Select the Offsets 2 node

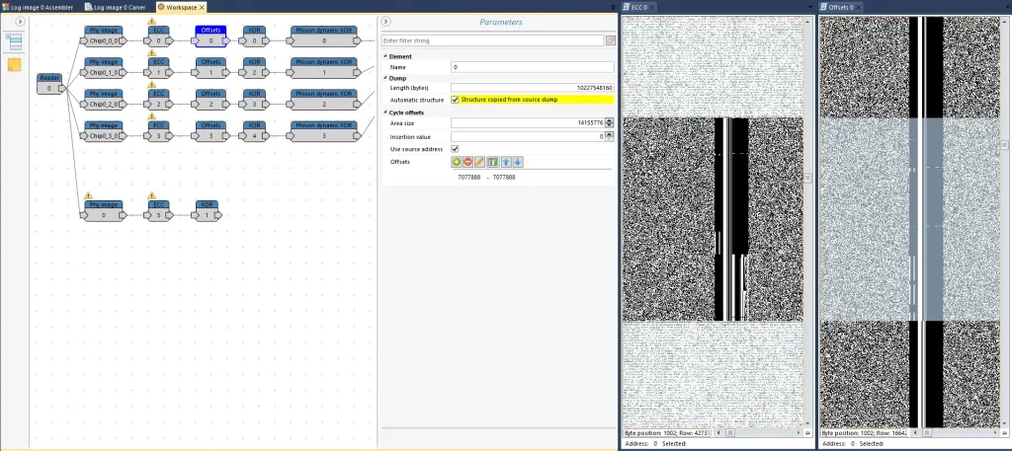tap(211, 100)
